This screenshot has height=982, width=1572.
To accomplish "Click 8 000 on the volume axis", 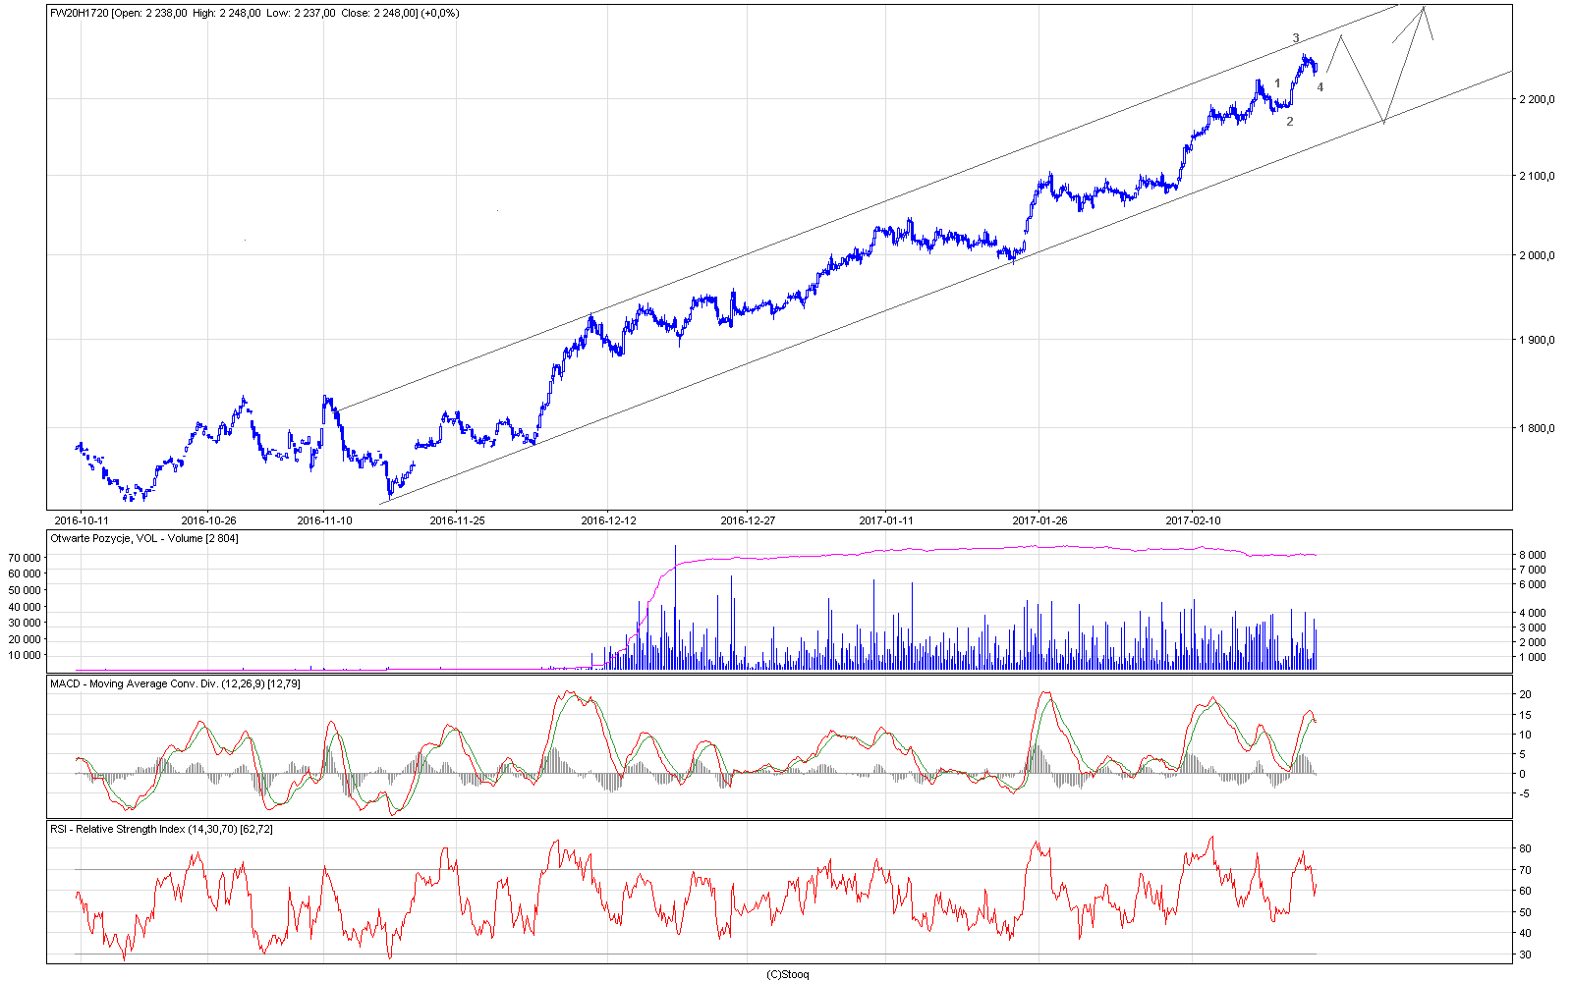I will point(1533,556).
